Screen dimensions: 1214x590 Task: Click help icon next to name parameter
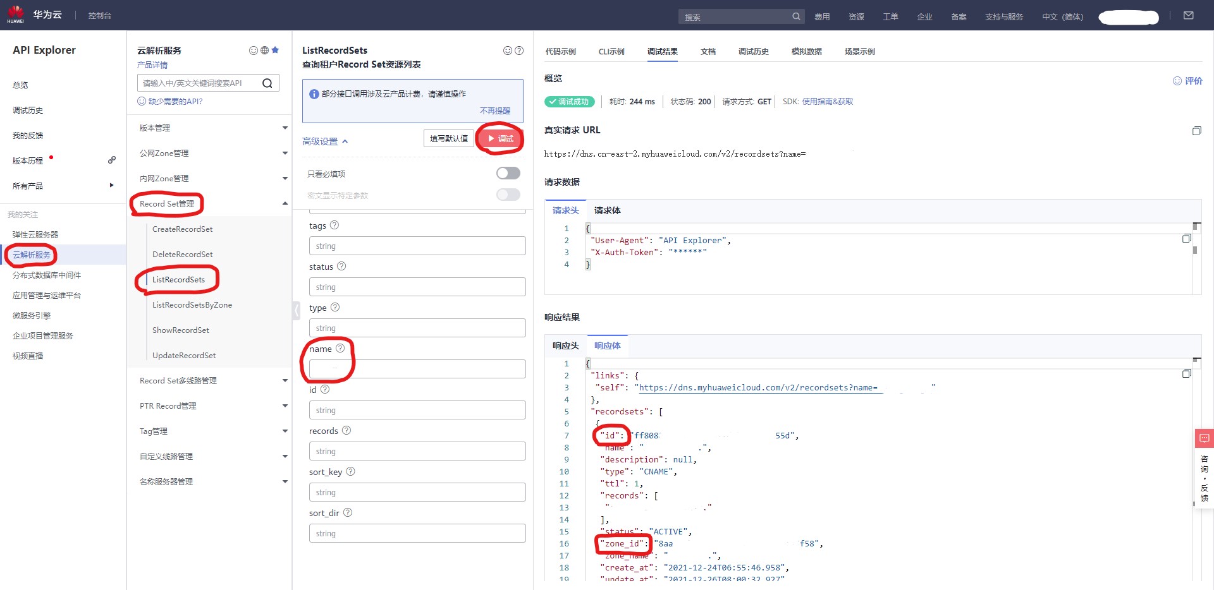point(340,348)
